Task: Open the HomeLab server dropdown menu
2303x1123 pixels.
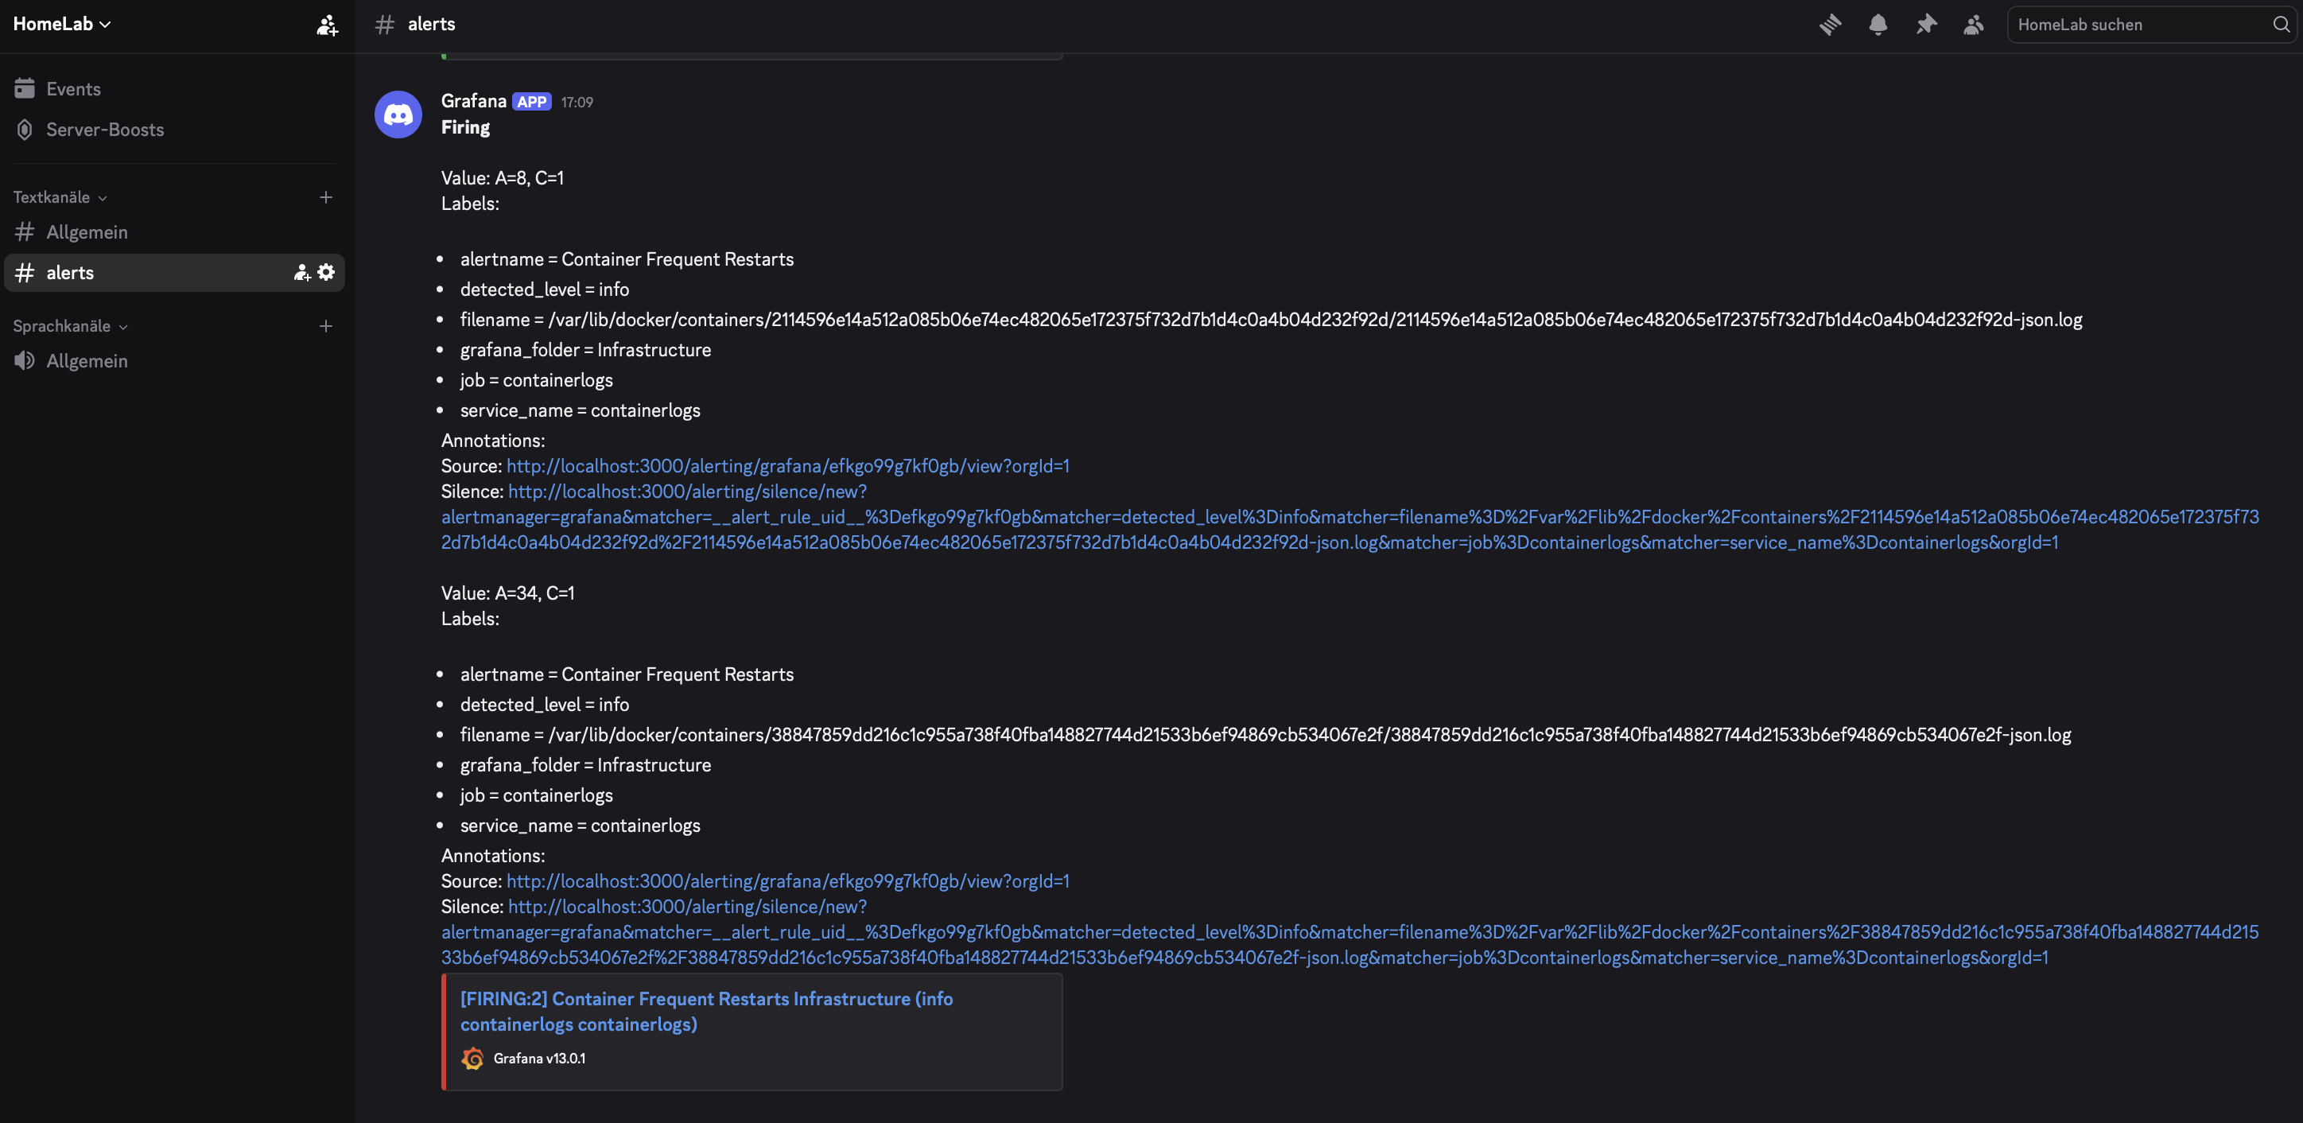Action: point(62,24)
